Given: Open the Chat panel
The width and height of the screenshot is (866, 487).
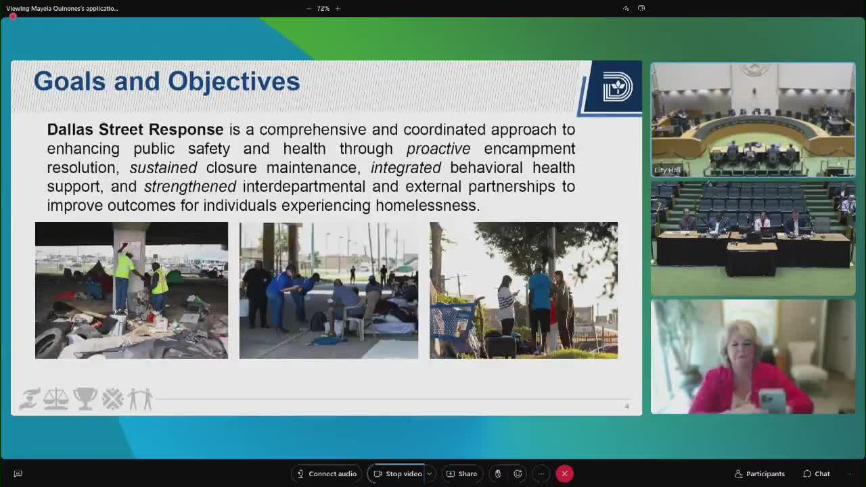Looking at the screenshot, I should point(817,473).
